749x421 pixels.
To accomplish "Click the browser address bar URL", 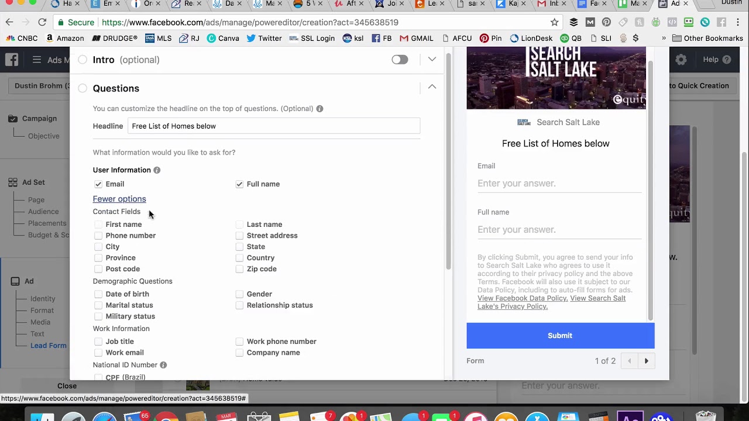I will click(x=250, y=22).
